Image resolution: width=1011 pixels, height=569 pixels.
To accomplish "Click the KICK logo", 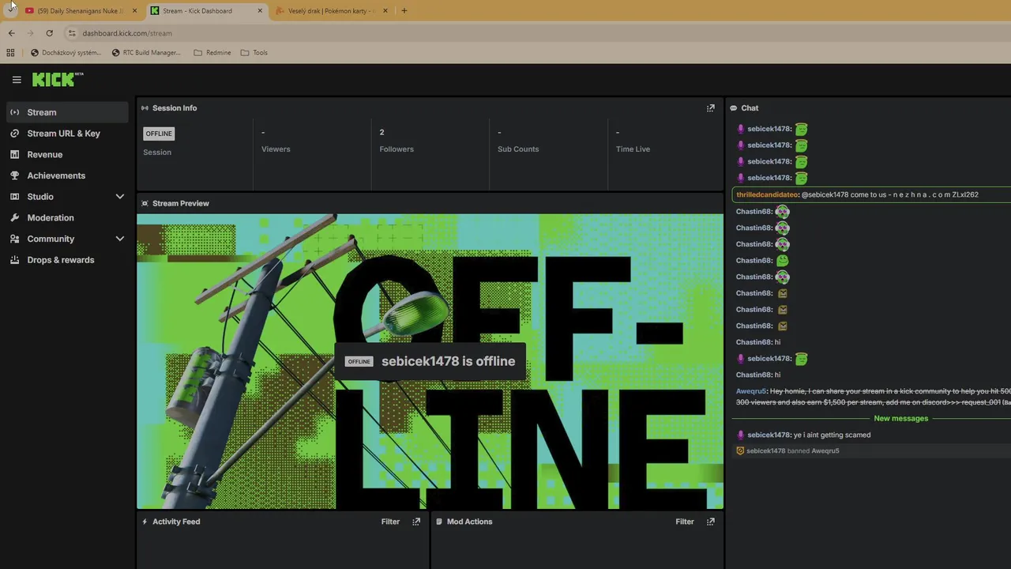I will (x=58, y=79).
